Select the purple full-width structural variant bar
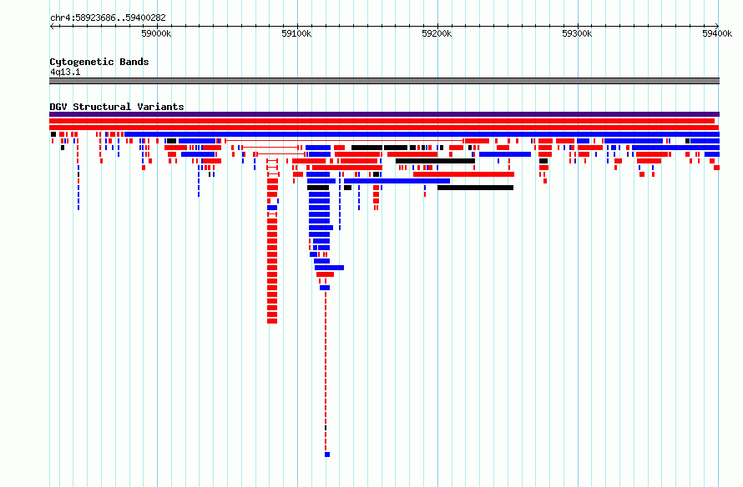Screen dimensions: 743x487 point(384,114)
